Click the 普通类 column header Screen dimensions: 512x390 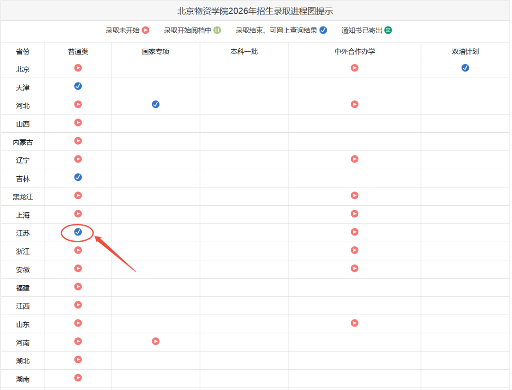(x=78, y=52)
